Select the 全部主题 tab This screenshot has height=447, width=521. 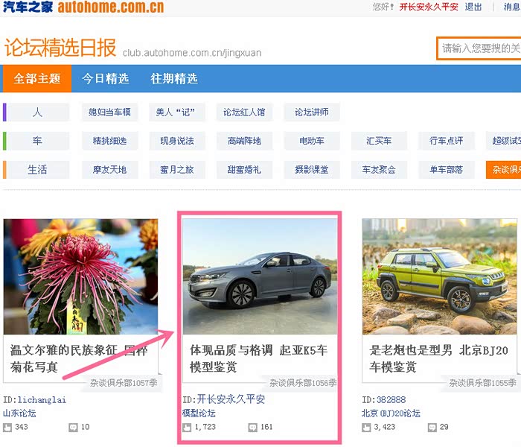[x=37, y=78]
